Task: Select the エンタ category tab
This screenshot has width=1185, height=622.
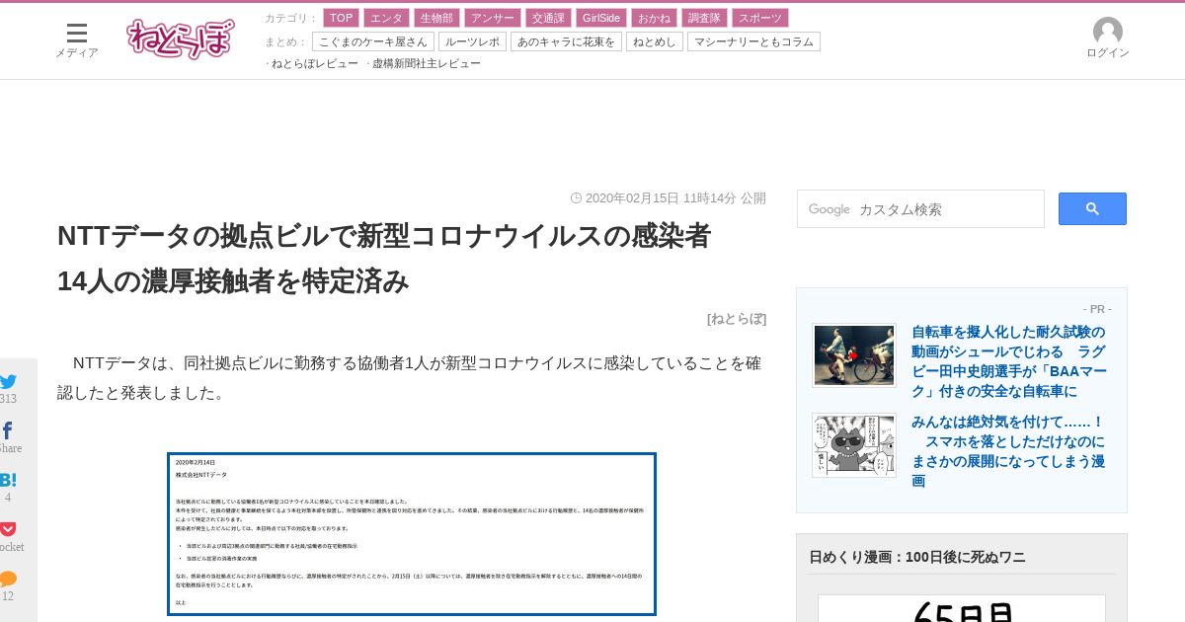Action: [x=386, y=18]
